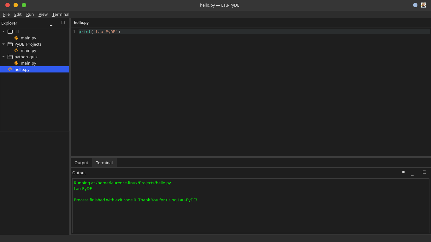Click Python icon of llll main.py
The image size is (431, 242).
[16, 38]
